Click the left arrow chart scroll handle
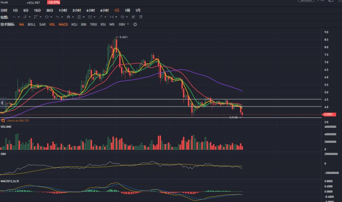The height and width of the screenshot is (202, 342). click(2, 103)
